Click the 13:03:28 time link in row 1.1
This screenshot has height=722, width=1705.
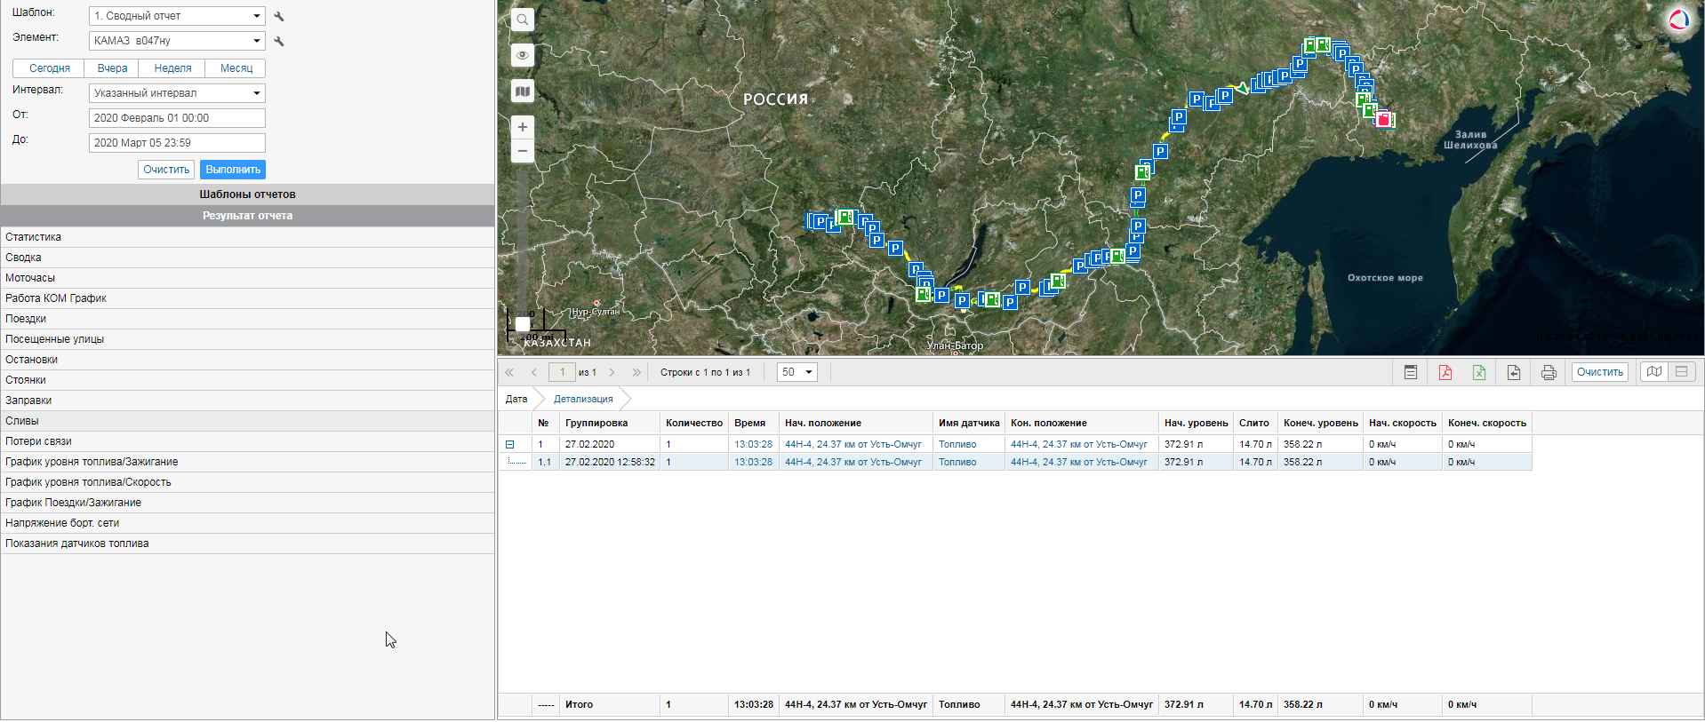[753, 462]
